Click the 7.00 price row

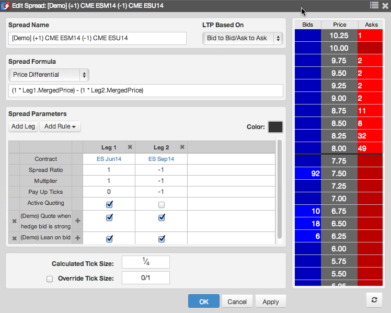339,199
